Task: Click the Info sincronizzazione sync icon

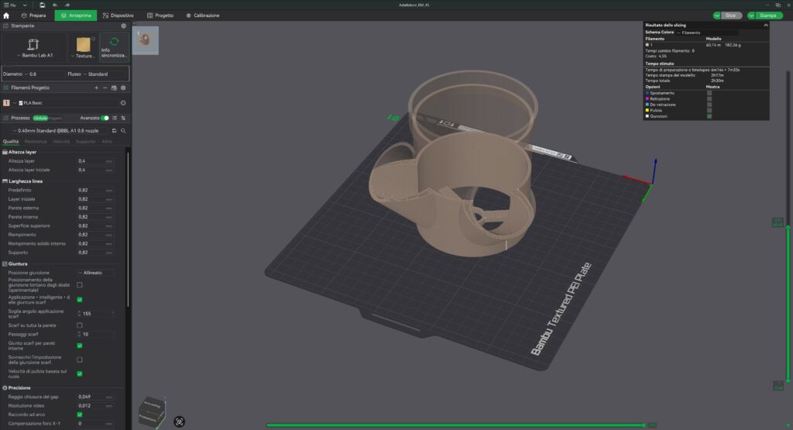Action: (115, 42)
